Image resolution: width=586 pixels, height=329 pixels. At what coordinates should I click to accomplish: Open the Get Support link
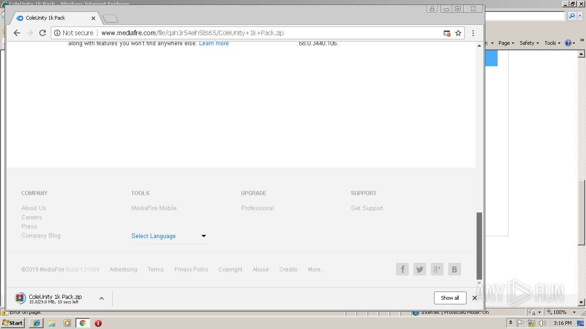367,208
